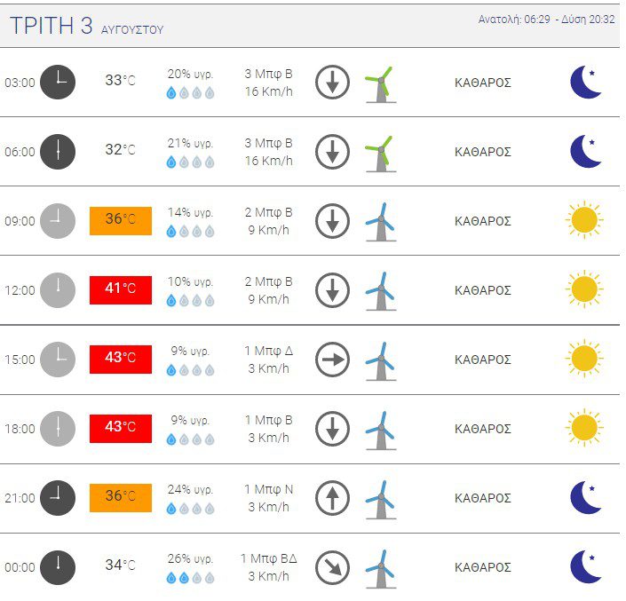Click the red 41°C temperature box
The image size is (626, 601).
click(121, 290)
